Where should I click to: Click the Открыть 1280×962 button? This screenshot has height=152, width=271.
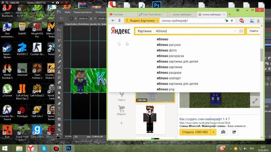[x=195, y=132]
